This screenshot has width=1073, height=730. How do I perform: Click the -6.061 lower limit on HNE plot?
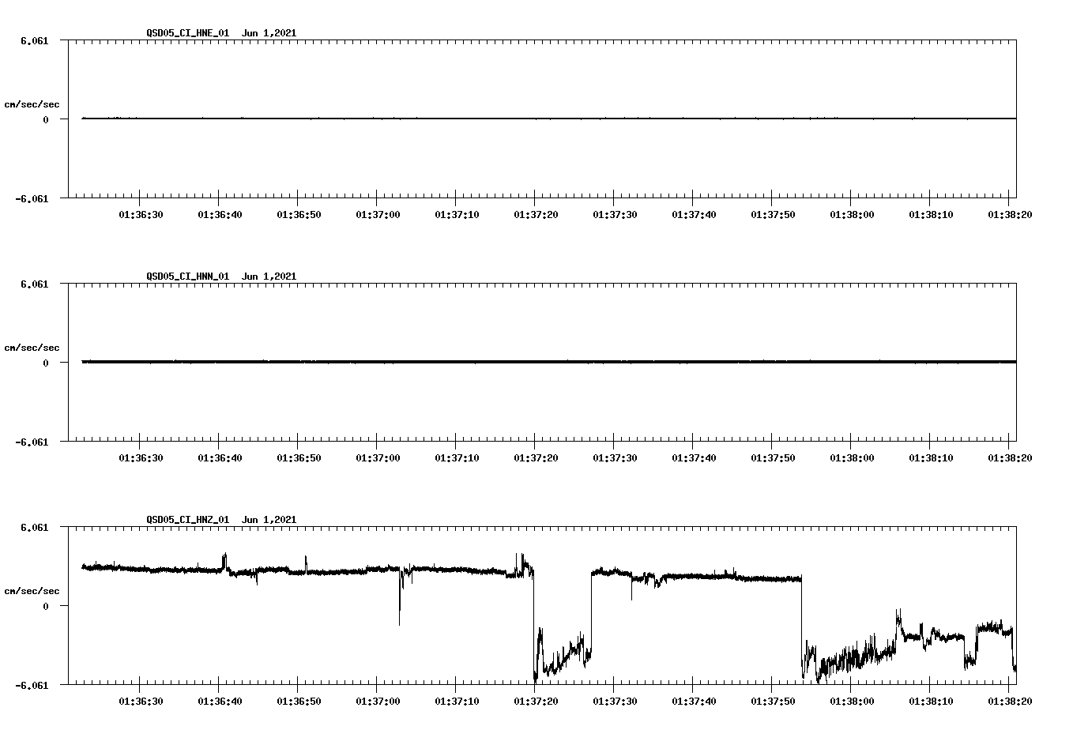click(32, 199)
